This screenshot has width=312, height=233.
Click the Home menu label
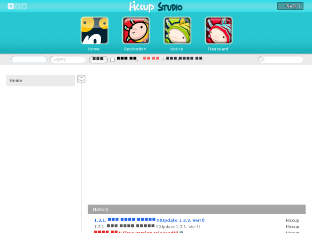click(94, 49)
